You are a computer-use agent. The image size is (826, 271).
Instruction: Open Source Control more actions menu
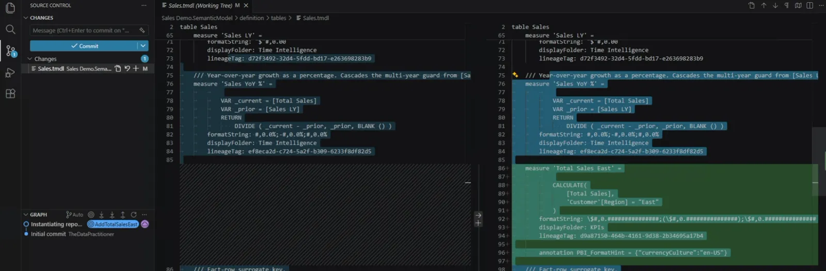[144, 5]
